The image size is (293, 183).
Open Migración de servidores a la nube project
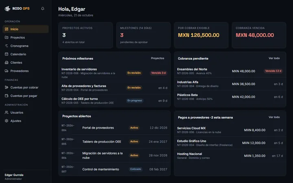[114, 155]
